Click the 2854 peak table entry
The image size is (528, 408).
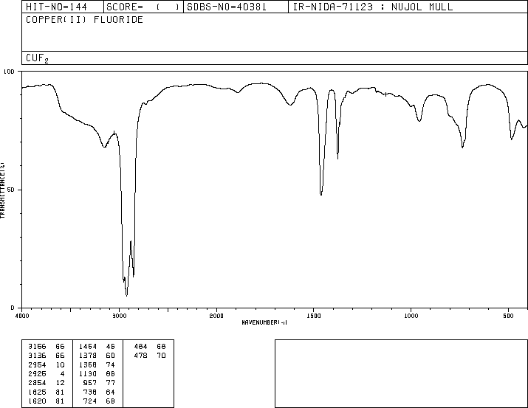[37, 383]
